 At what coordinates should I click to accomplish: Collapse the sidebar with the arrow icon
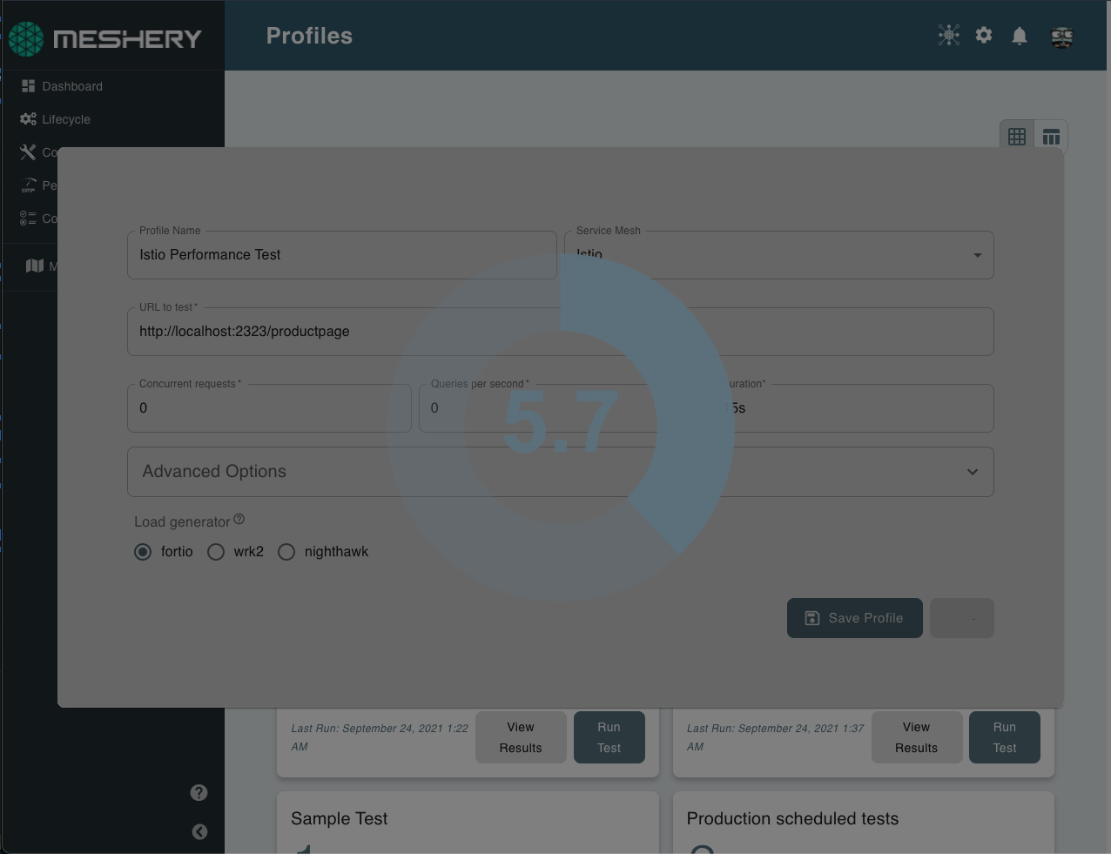click(x=199, y=831)
